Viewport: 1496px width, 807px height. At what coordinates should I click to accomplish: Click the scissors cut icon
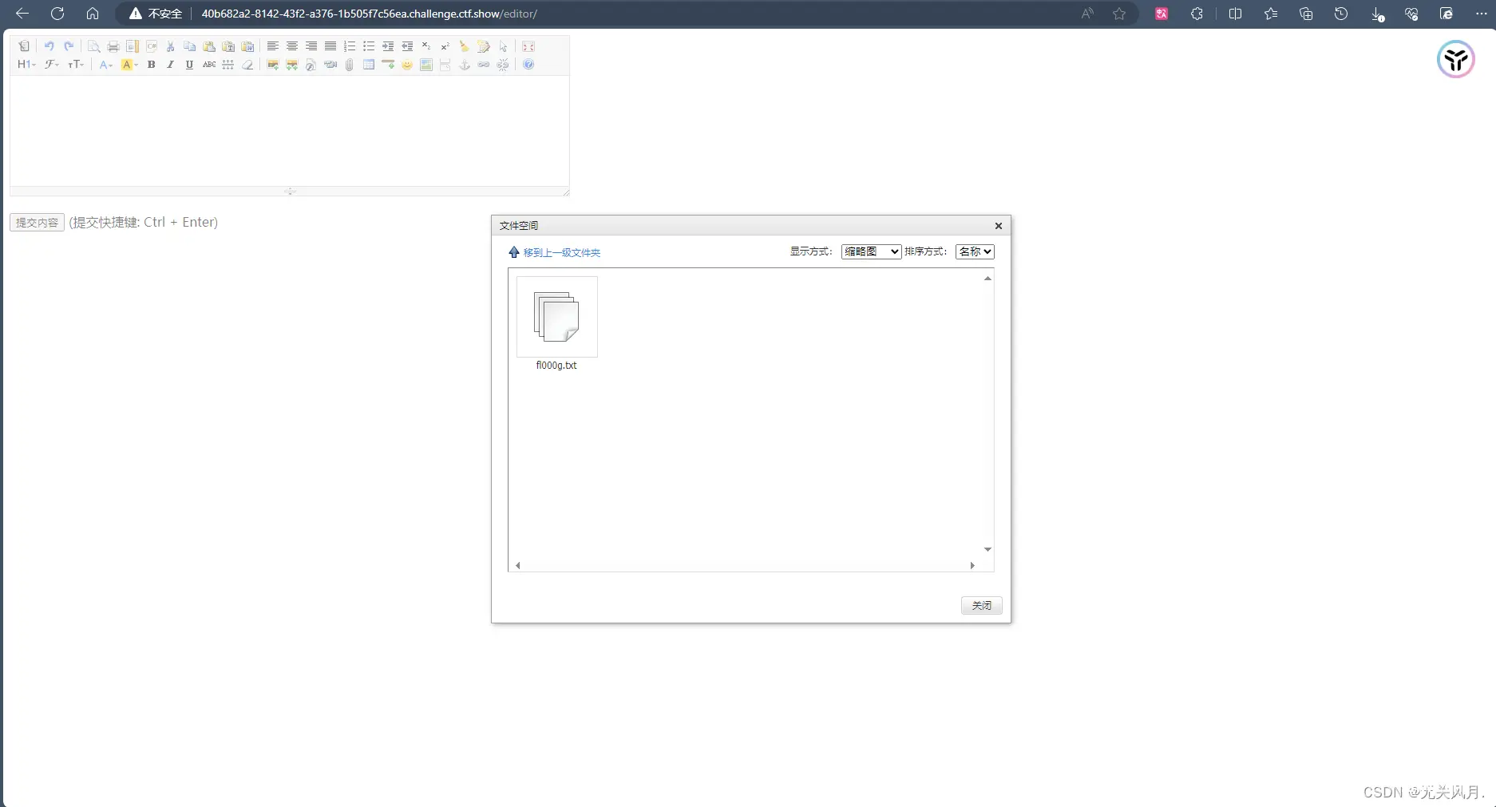pyautogui.click(x=170, y=46)
